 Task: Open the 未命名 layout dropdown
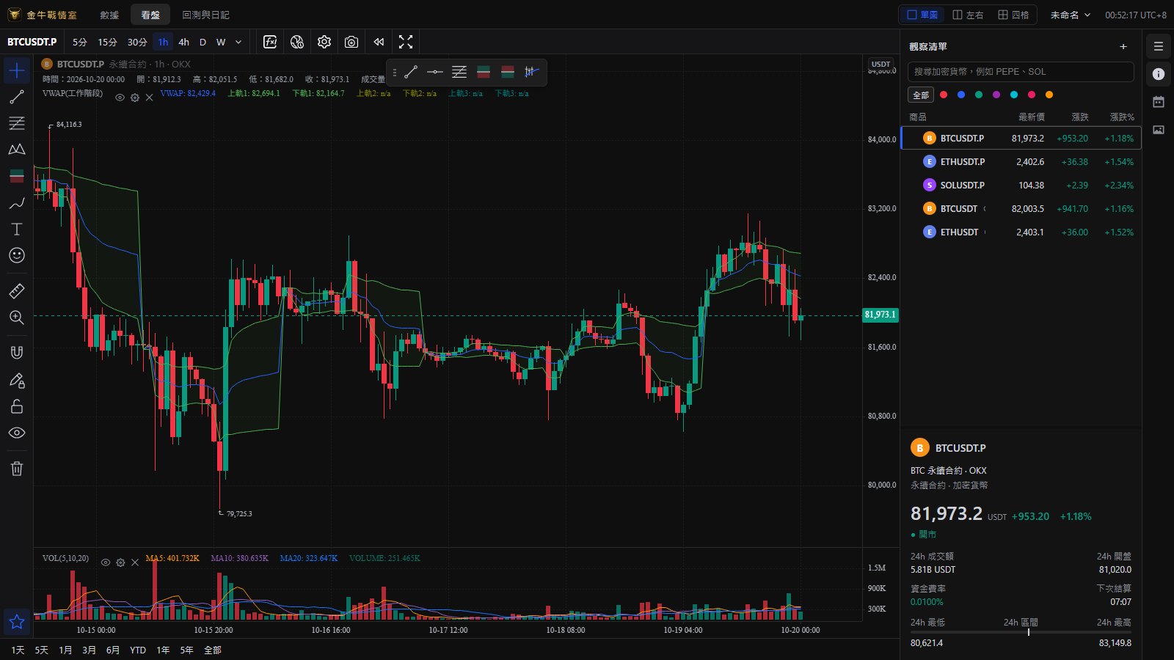click(1070, 15)
